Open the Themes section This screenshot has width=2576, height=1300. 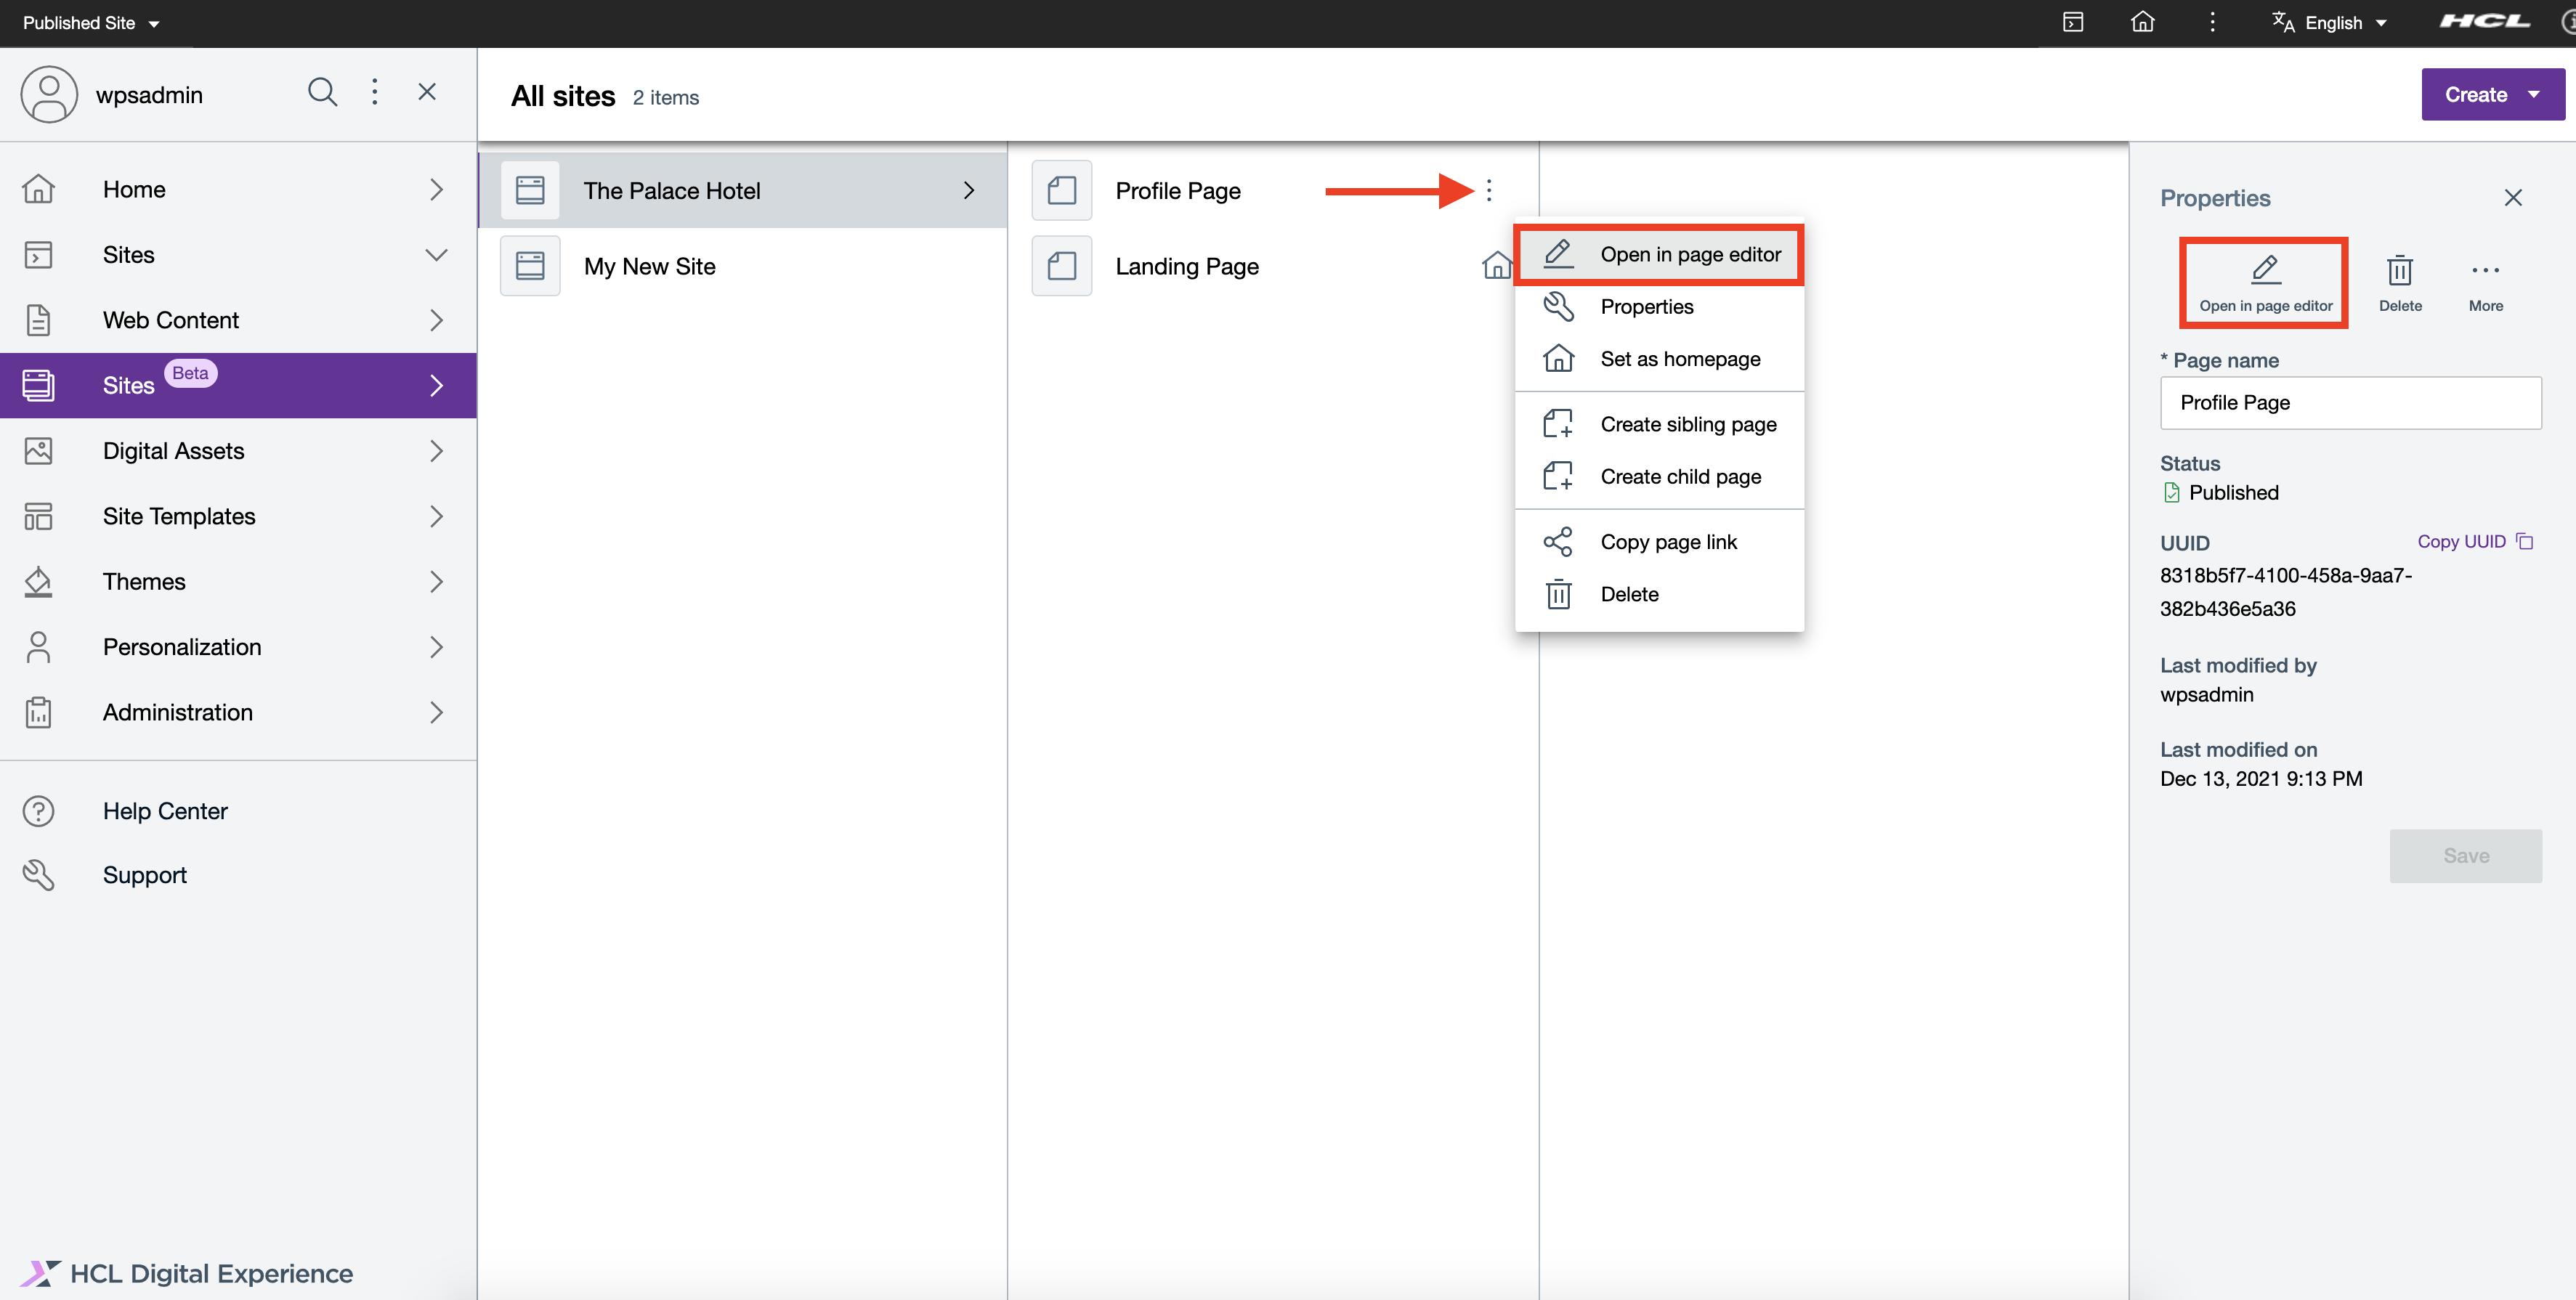pyautogui.click(x=145, y=581)
